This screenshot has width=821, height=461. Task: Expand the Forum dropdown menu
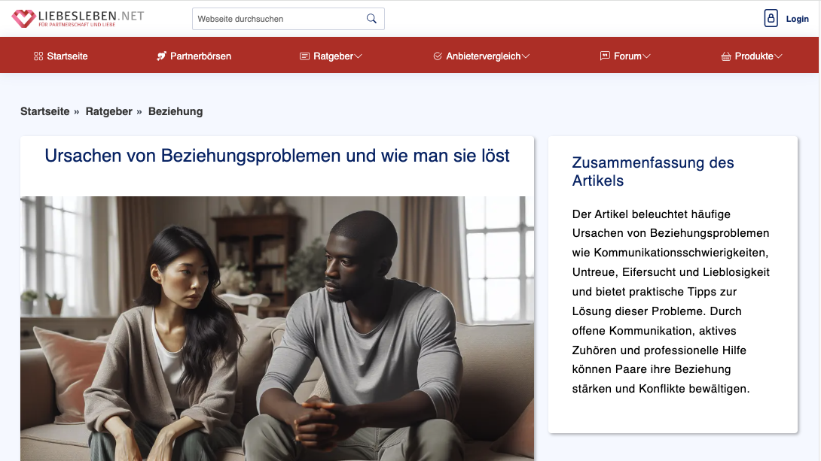click(x=646, y=56)
